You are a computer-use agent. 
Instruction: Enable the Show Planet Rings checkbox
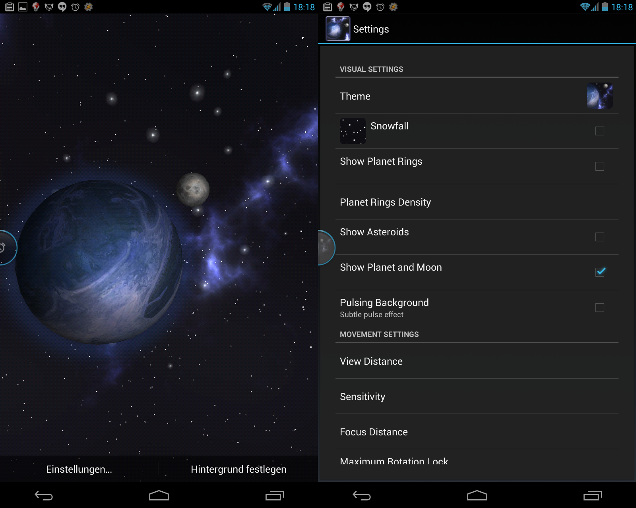click(600, 166)
